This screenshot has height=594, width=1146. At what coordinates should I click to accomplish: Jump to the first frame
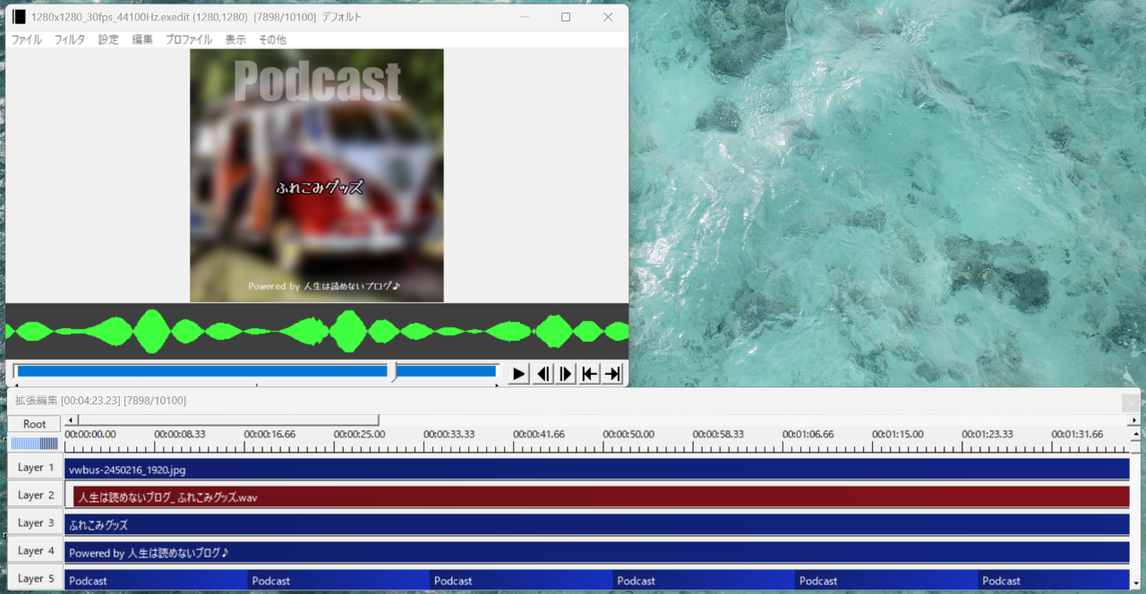(x=589, y=374)
